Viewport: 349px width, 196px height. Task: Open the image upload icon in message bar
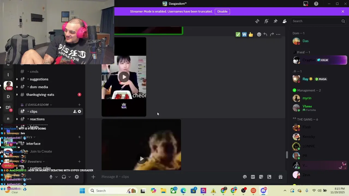(269, 177)
